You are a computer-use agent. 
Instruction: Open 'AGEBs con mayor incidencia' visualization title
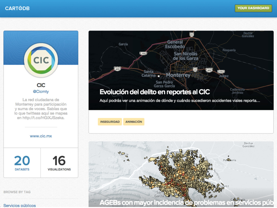[x=187, y=203]
